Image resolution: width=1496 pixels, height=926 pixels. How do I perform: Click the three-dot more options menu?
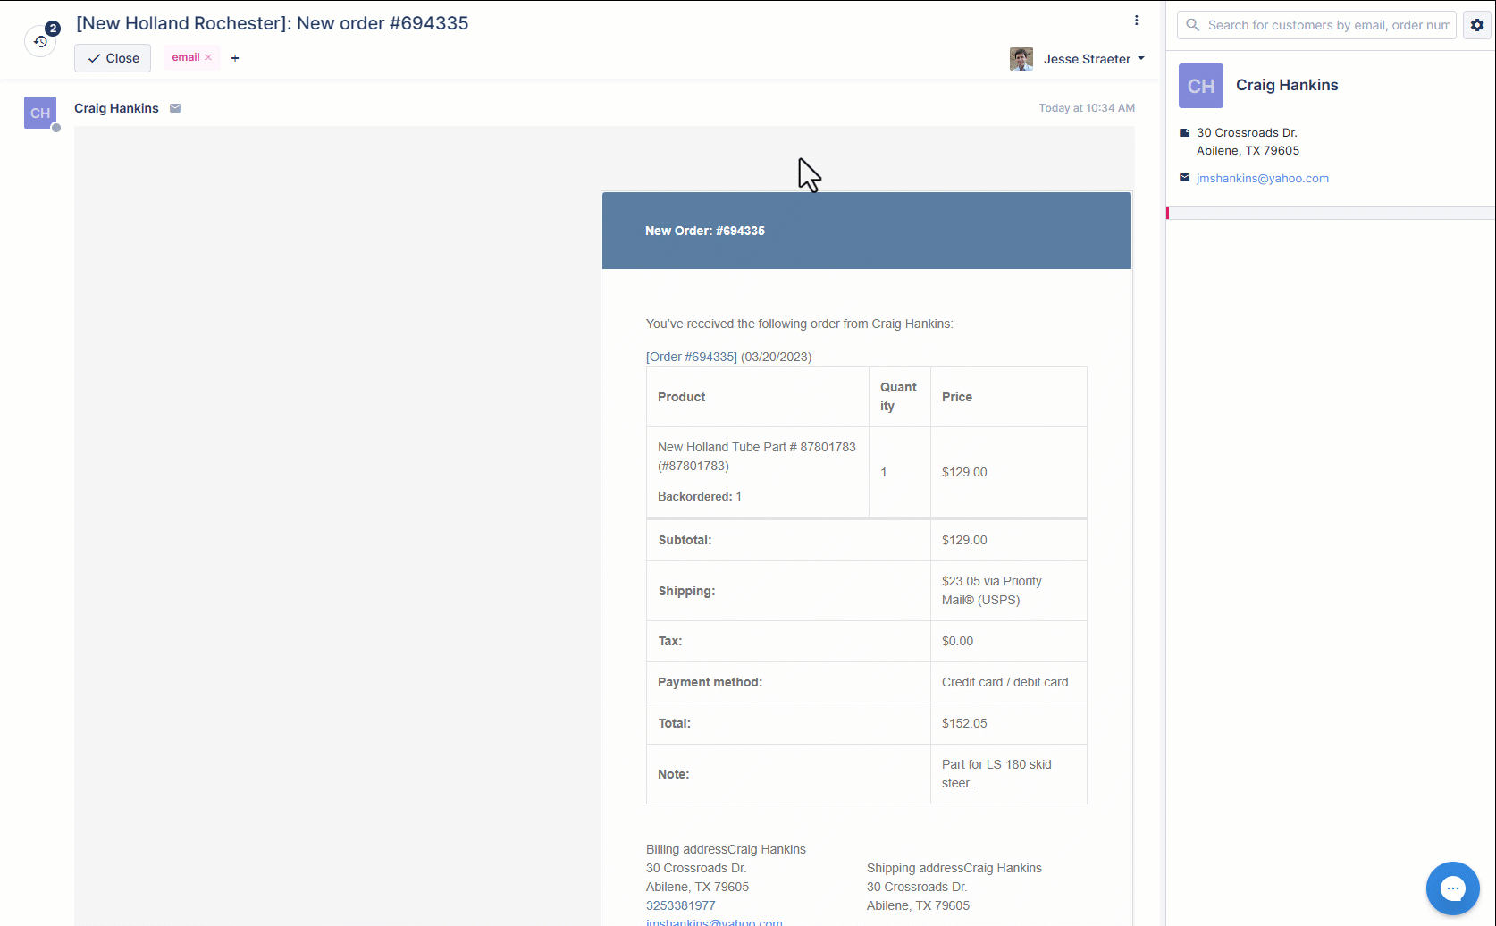(1136, 21)
